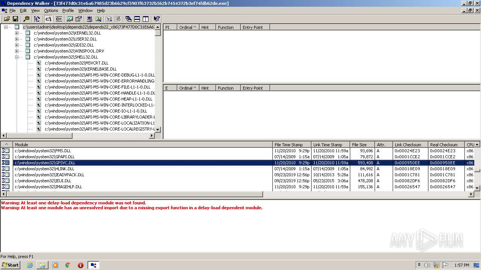Select the HLINK.DLL module row

[x=237, y=169]
